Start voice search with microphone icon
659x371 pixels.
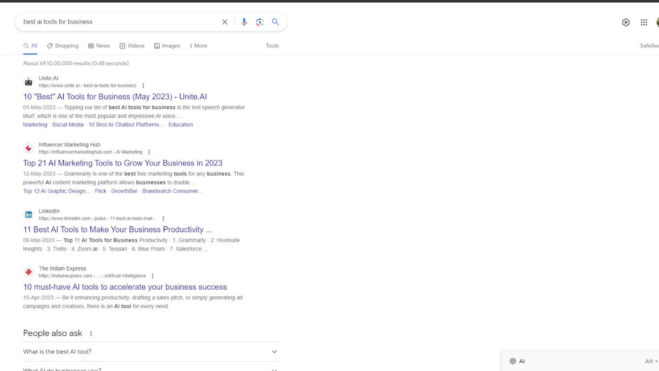(x=244, y=22)
